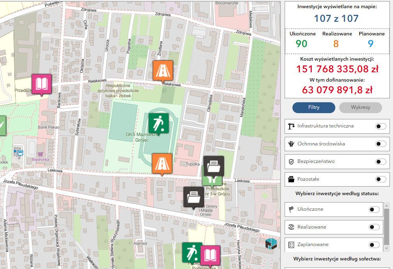This screenshot has height=269, width=393.
Task: Click the 'W tym dofinansowanie:' label
Action: [x=337, y=80]
